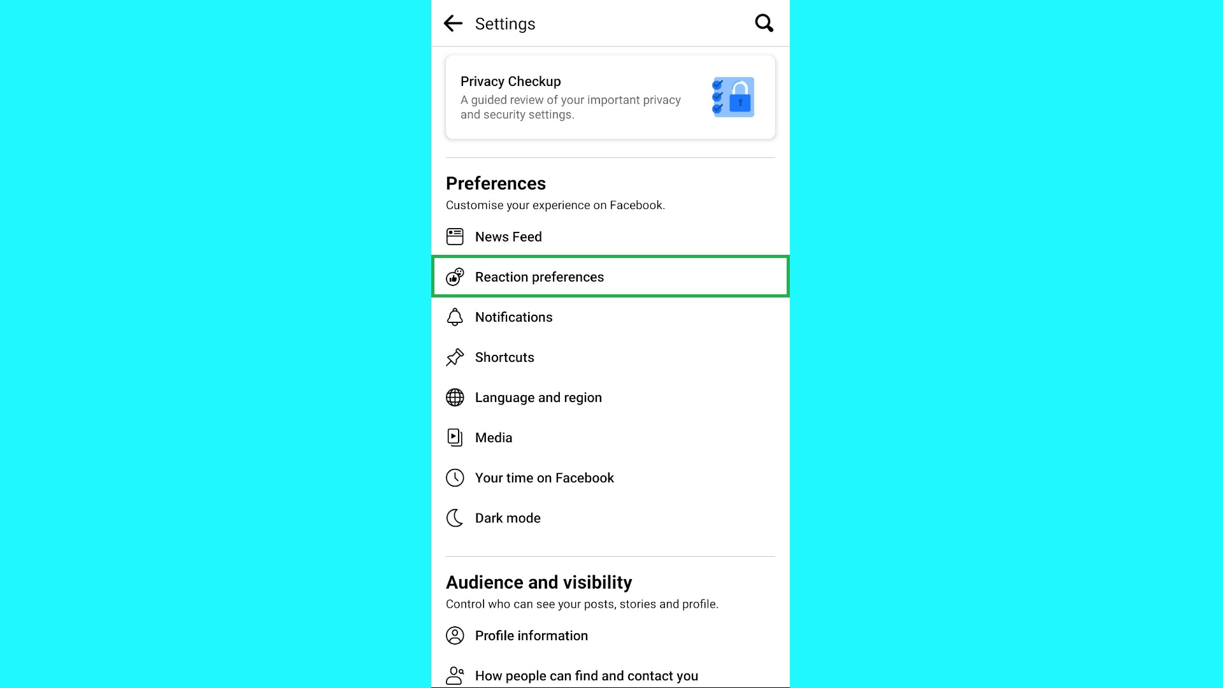Image resolution: width=1223 pixels, height=688 pixels.
Task: Select the News Feed settings icon
Action: [x=454, y=236]
